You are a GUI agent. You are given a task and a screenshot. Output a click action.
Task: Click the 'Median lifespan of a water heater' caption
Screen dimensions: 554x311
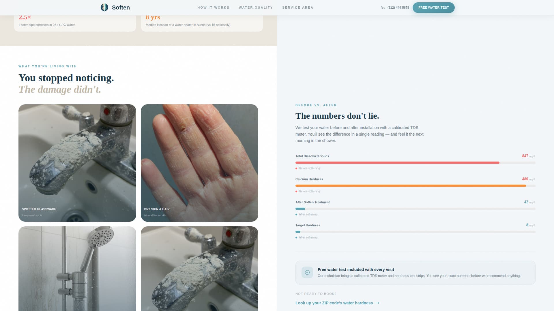188,25
